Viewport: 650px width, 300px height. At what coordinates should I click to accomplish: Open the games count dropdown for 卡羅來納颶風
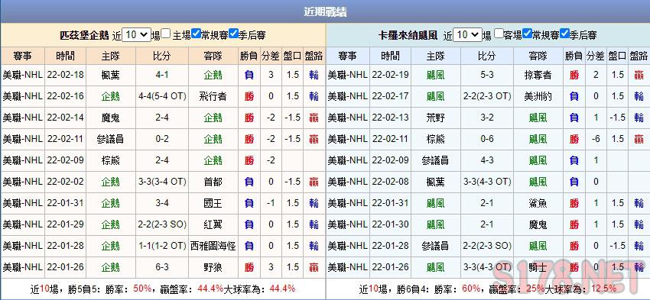[467, 35]
